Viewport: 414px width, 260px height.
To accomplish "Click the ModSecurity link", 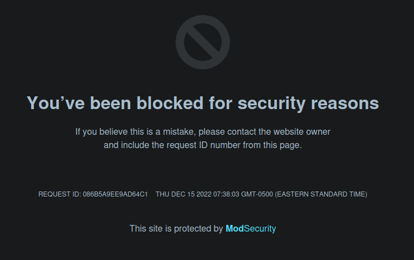I will pos(251,228).
